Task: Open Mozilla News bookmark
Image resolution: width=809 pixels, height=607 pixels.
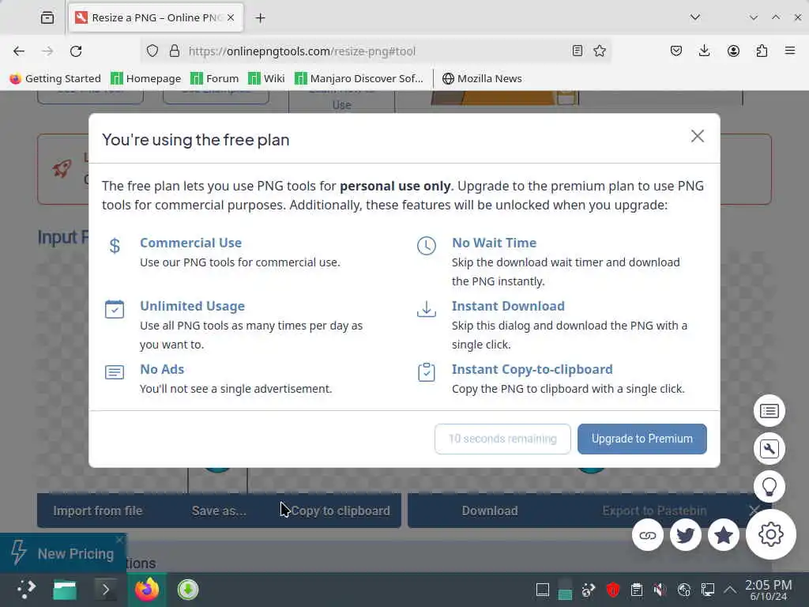Action: coord(482,78)
